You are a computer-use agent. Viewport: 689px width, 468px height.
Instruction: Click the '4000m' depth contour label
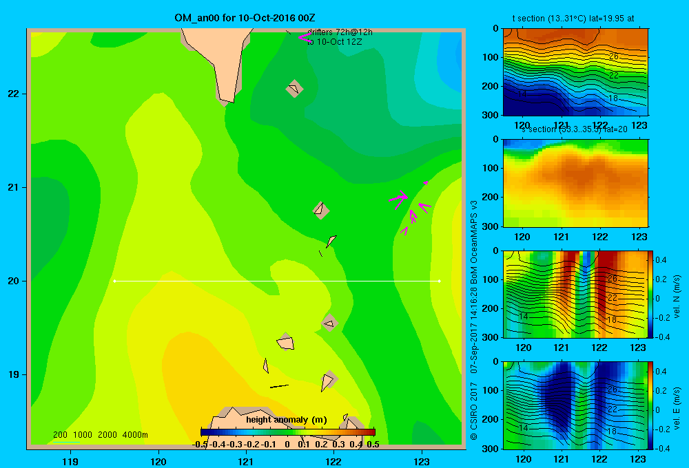tap(135, 435)
